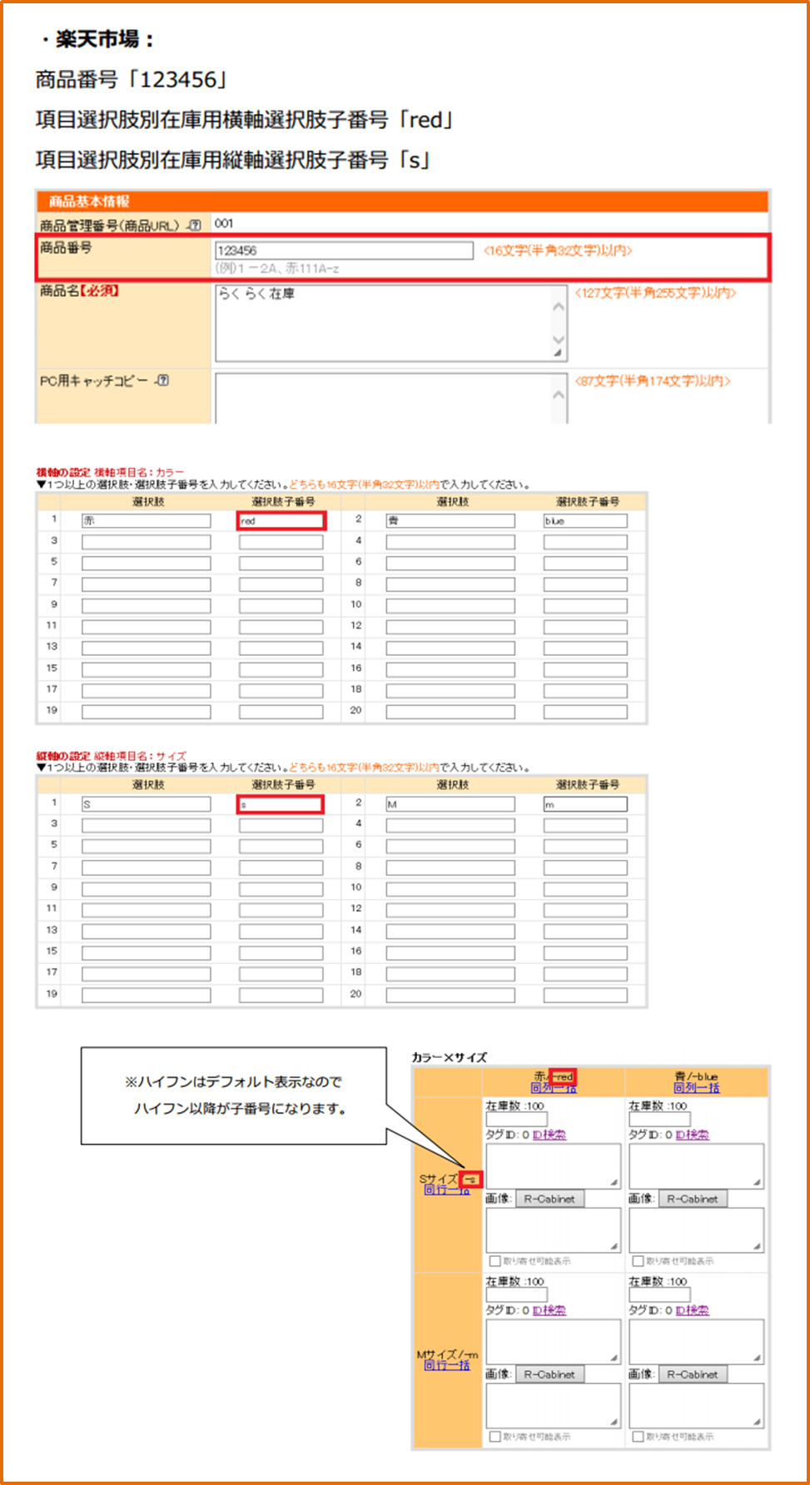
Task: Open help icon beside PC用キャッチコピー
Action: pos(163,380)
